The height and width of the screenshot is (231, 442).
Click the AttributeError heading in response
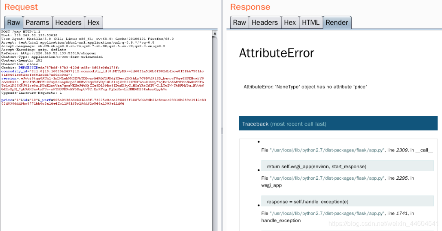pyautogui.click(x=277, y=53)
